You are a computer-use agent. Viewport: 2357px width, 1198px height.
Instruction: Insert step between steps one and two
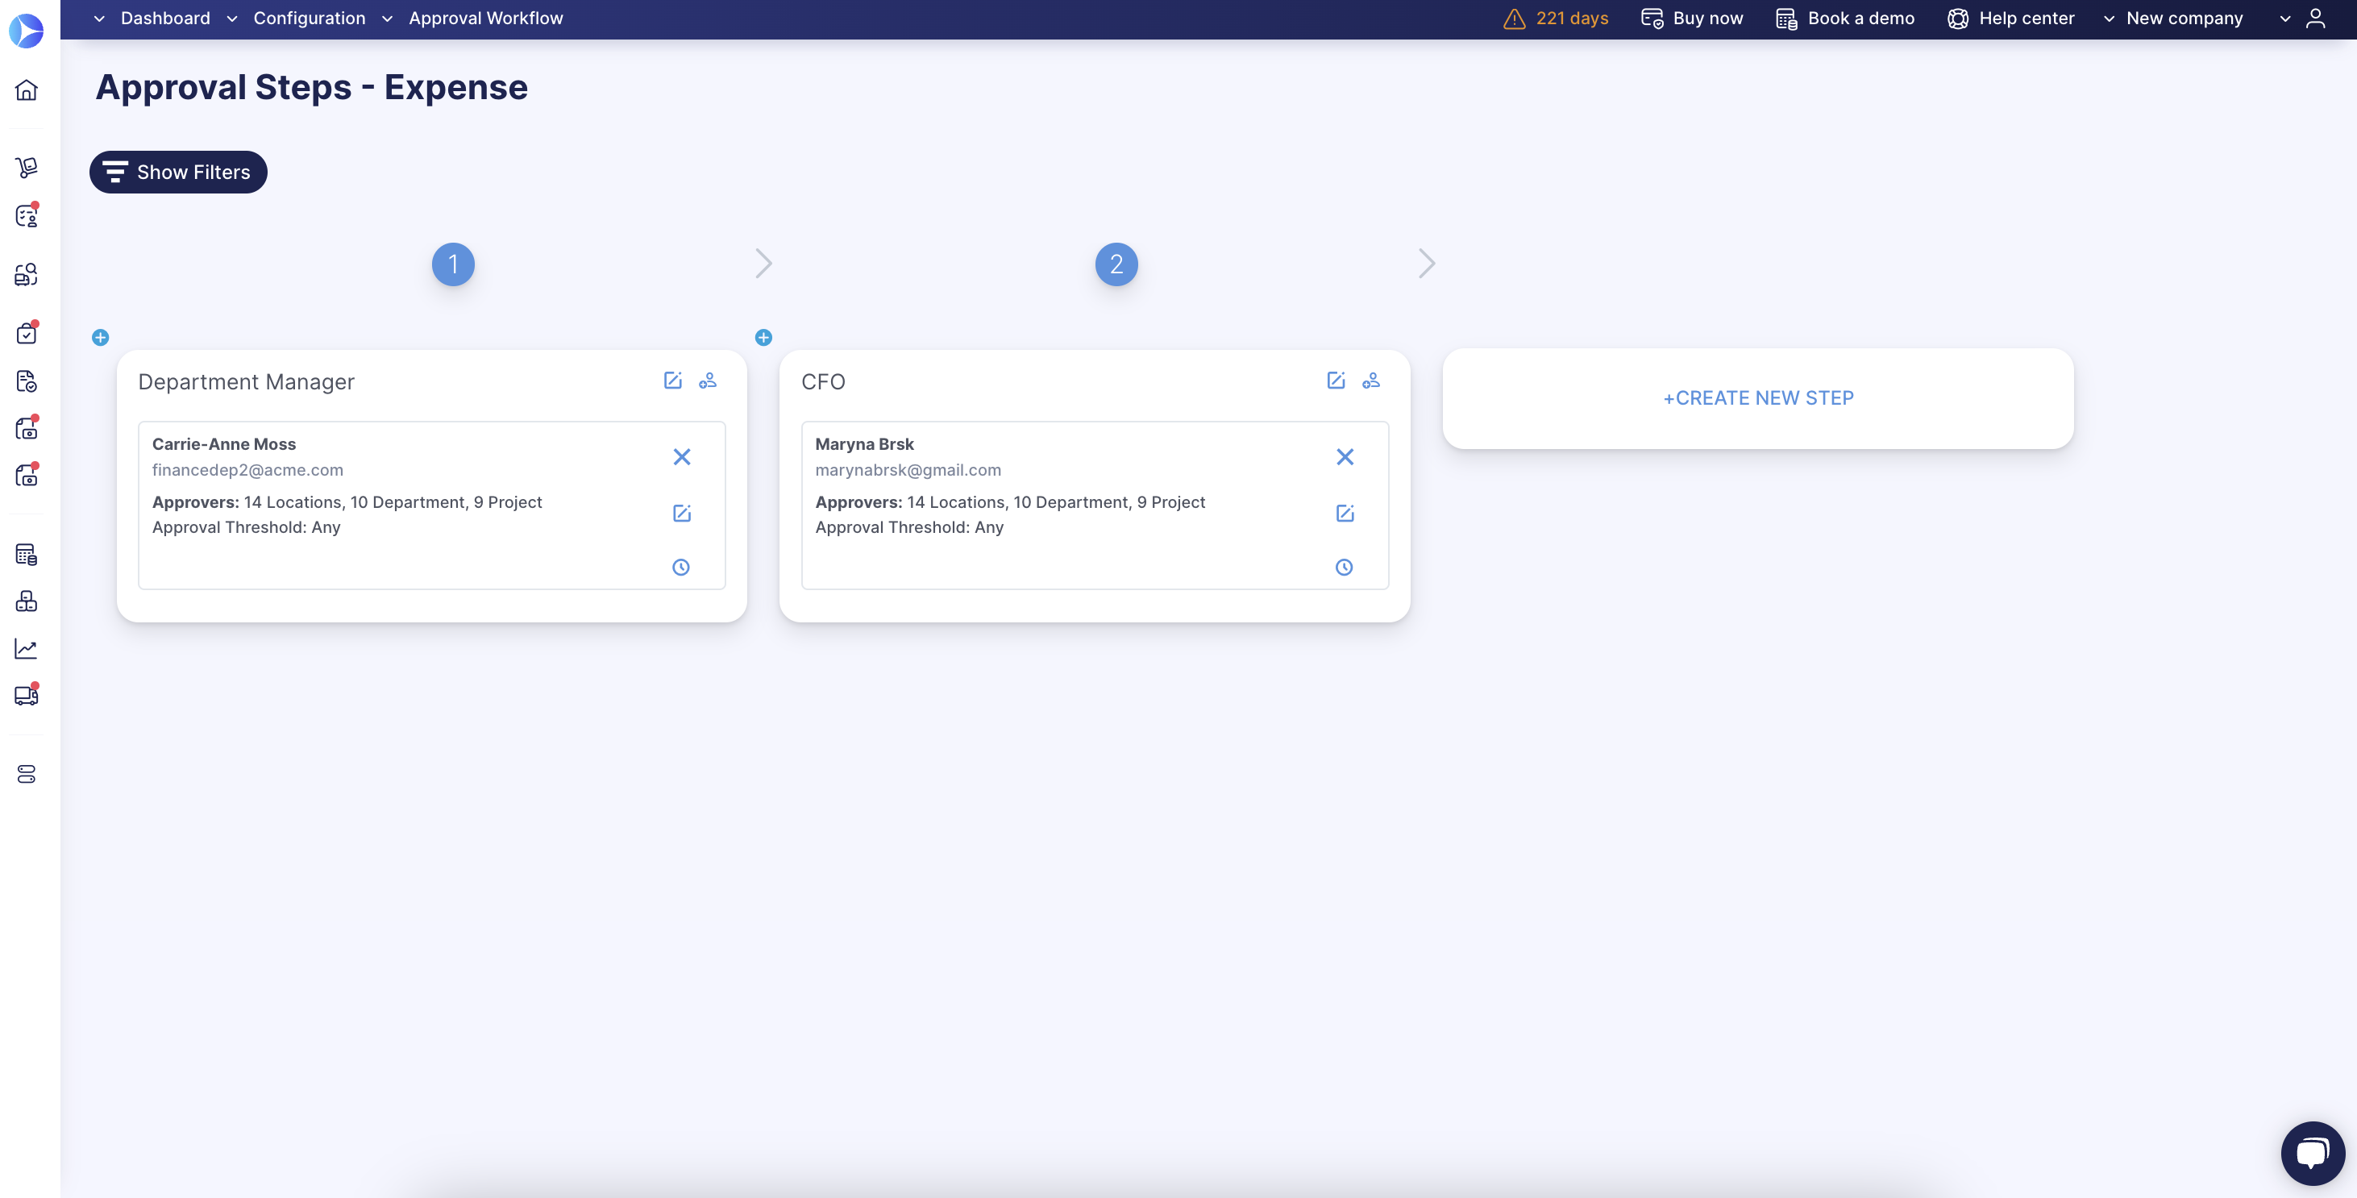click(763, 338)
